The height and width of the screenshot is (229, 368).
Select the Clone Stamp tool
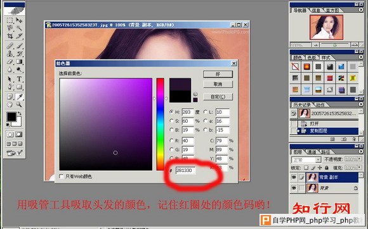point(10,54)
